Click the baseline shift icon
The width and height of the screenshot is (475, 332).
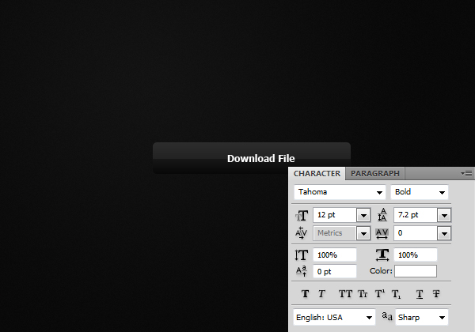[x=302, y=271]
